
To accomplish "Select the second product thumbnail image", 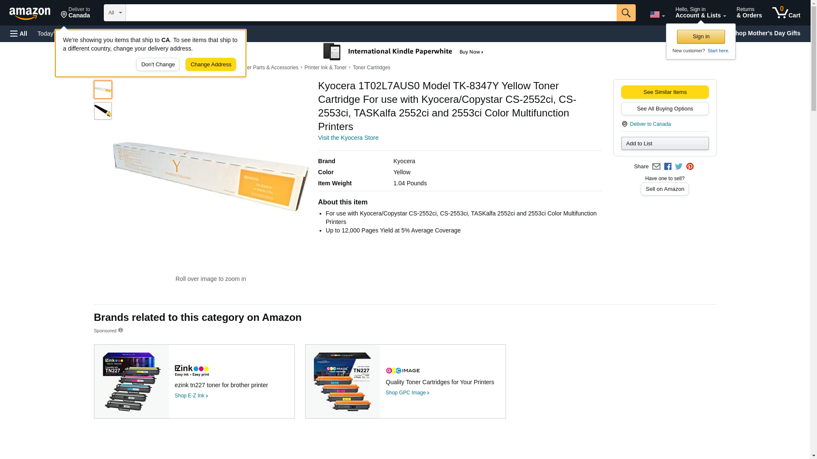I will [103, 111].
